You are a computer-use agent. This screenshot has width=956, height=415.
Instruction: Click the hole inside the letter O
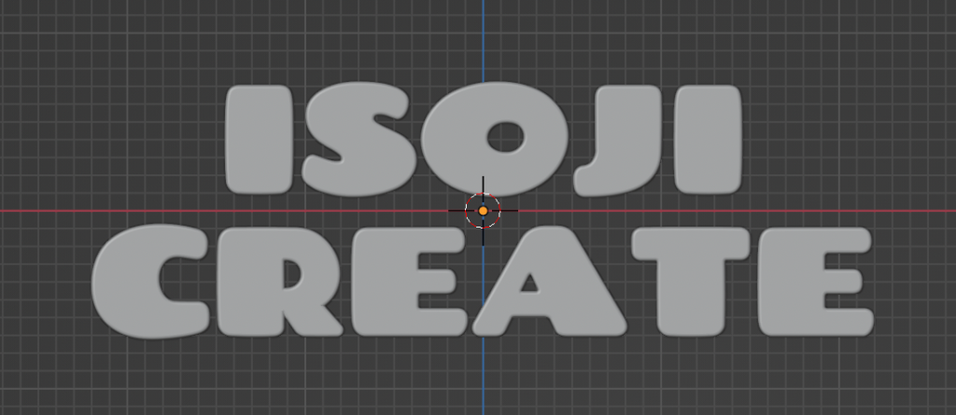(x=506, y=140)
